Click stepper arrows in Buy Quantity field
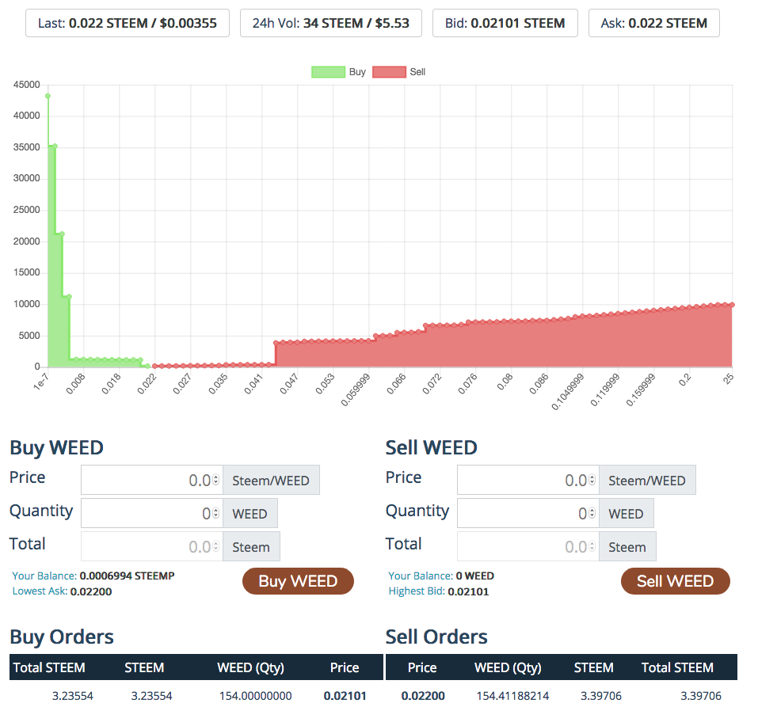Image resolution: width=758 pixels, height=707 pixels. pos(216,513)
